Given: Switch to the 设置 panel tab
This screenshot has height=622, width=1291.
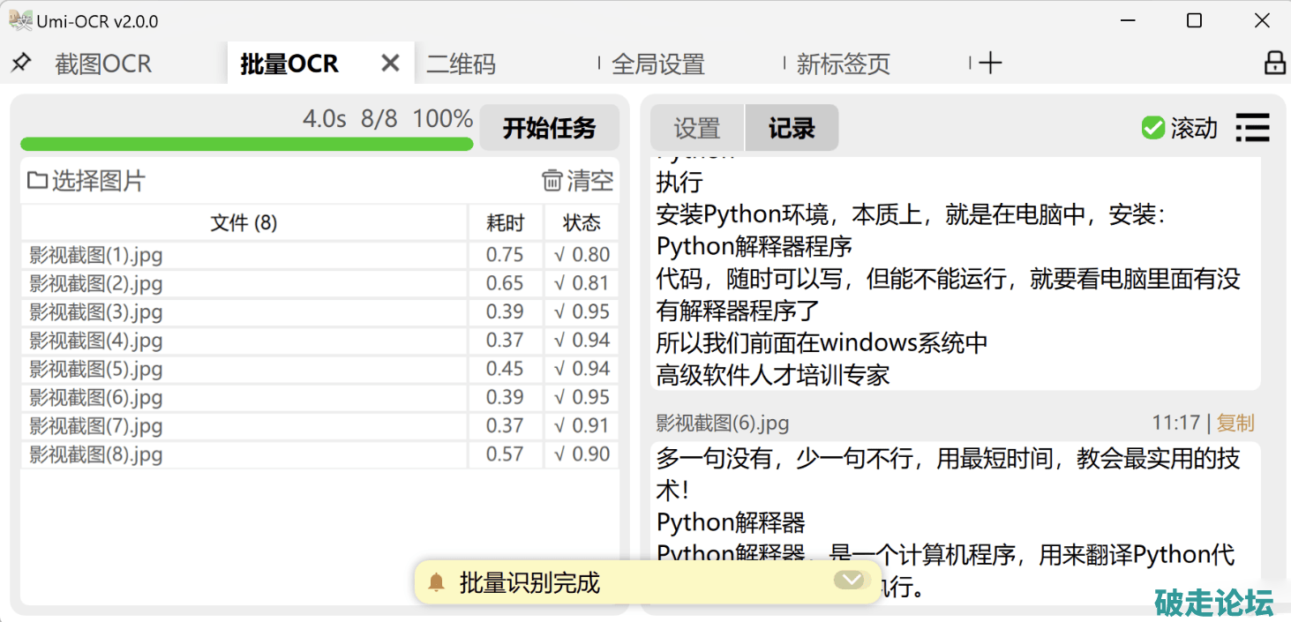Looking at the screenshot, I should (x=697, y=129).
